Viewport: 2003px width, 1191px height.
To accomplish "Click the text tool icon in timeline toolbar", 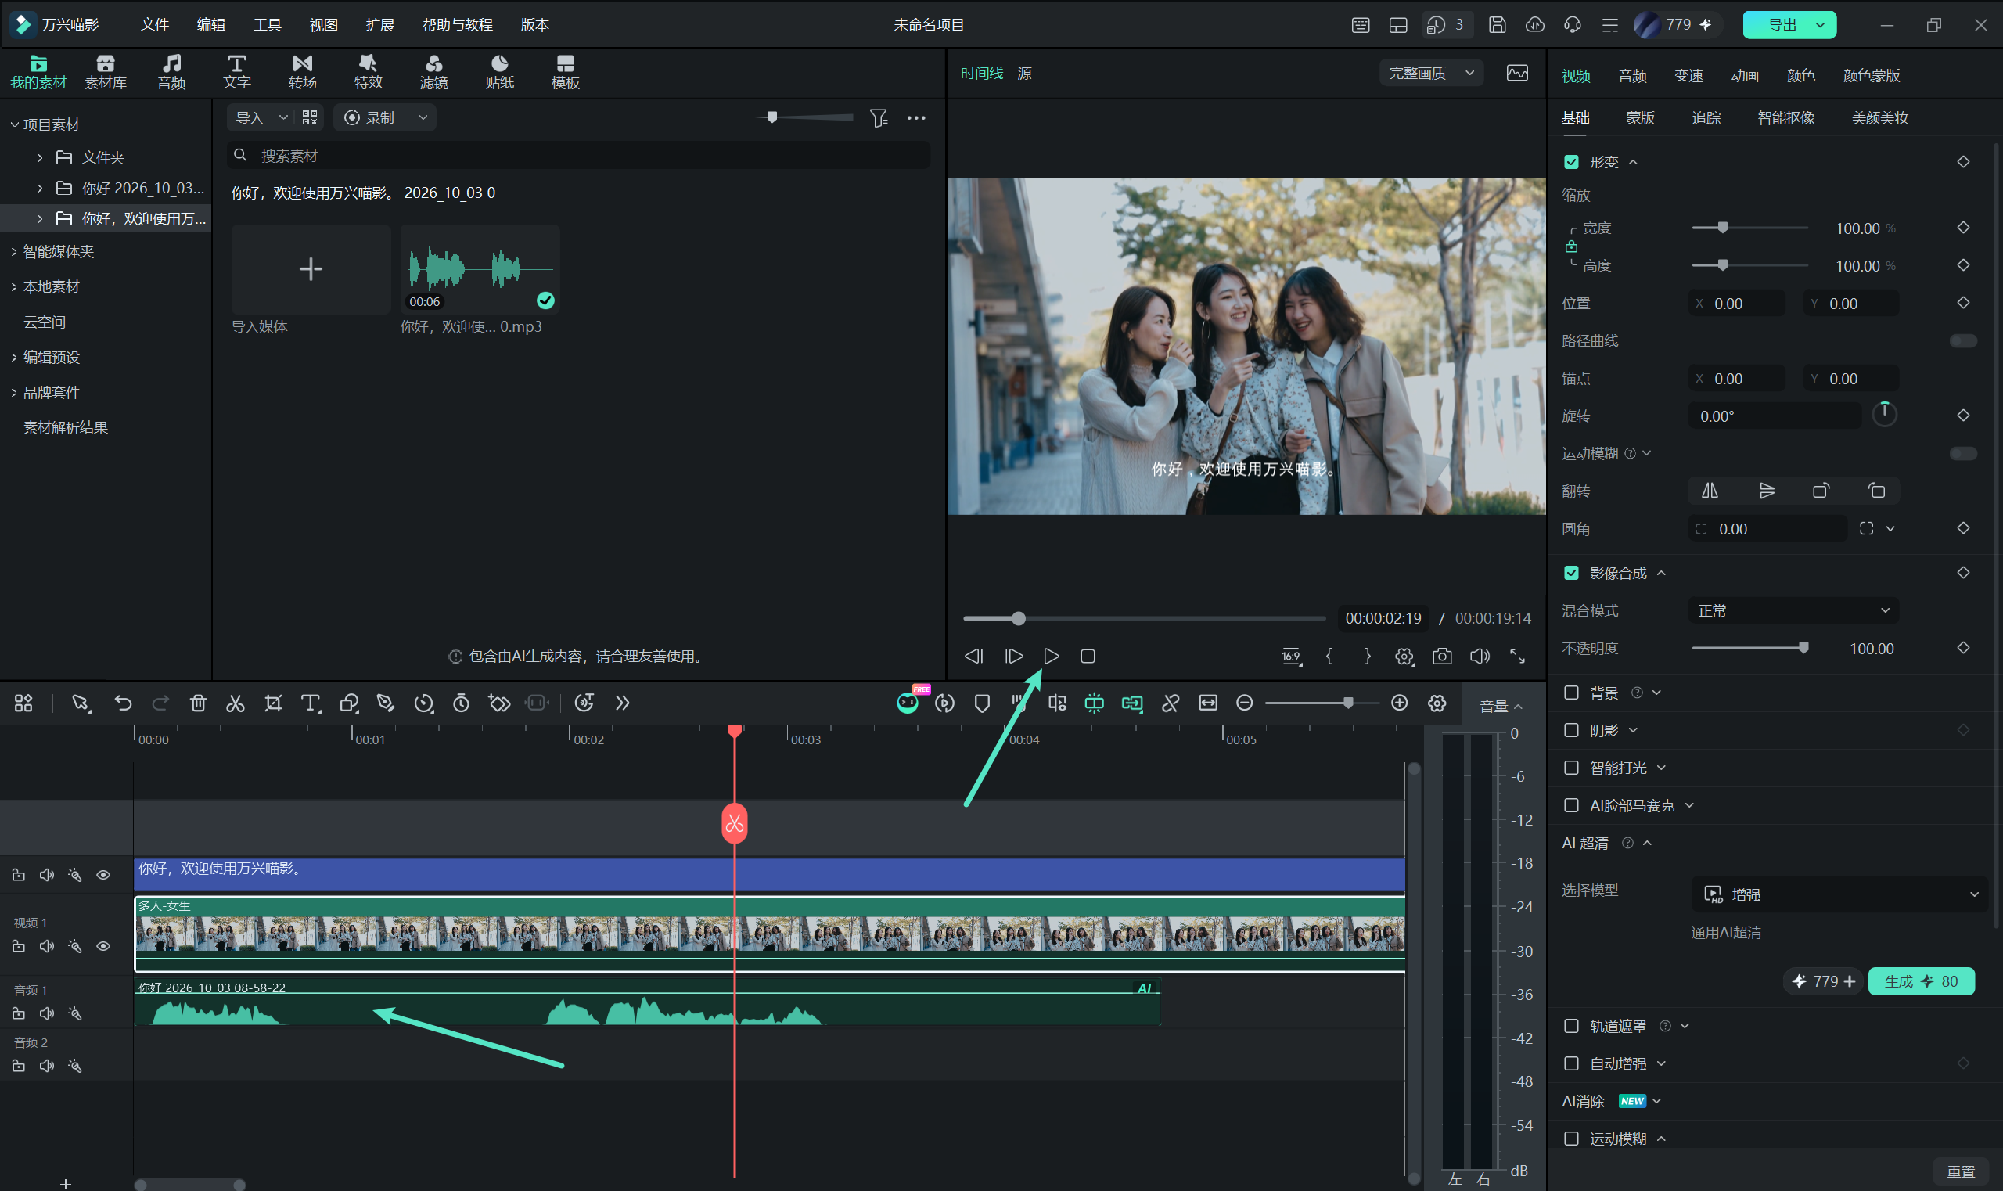I will coord(311,703).
